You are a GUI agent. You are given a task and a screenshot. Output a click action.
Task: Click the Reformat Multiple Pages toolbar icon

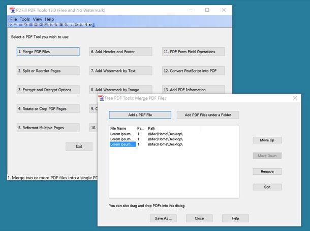pos(31,25)
